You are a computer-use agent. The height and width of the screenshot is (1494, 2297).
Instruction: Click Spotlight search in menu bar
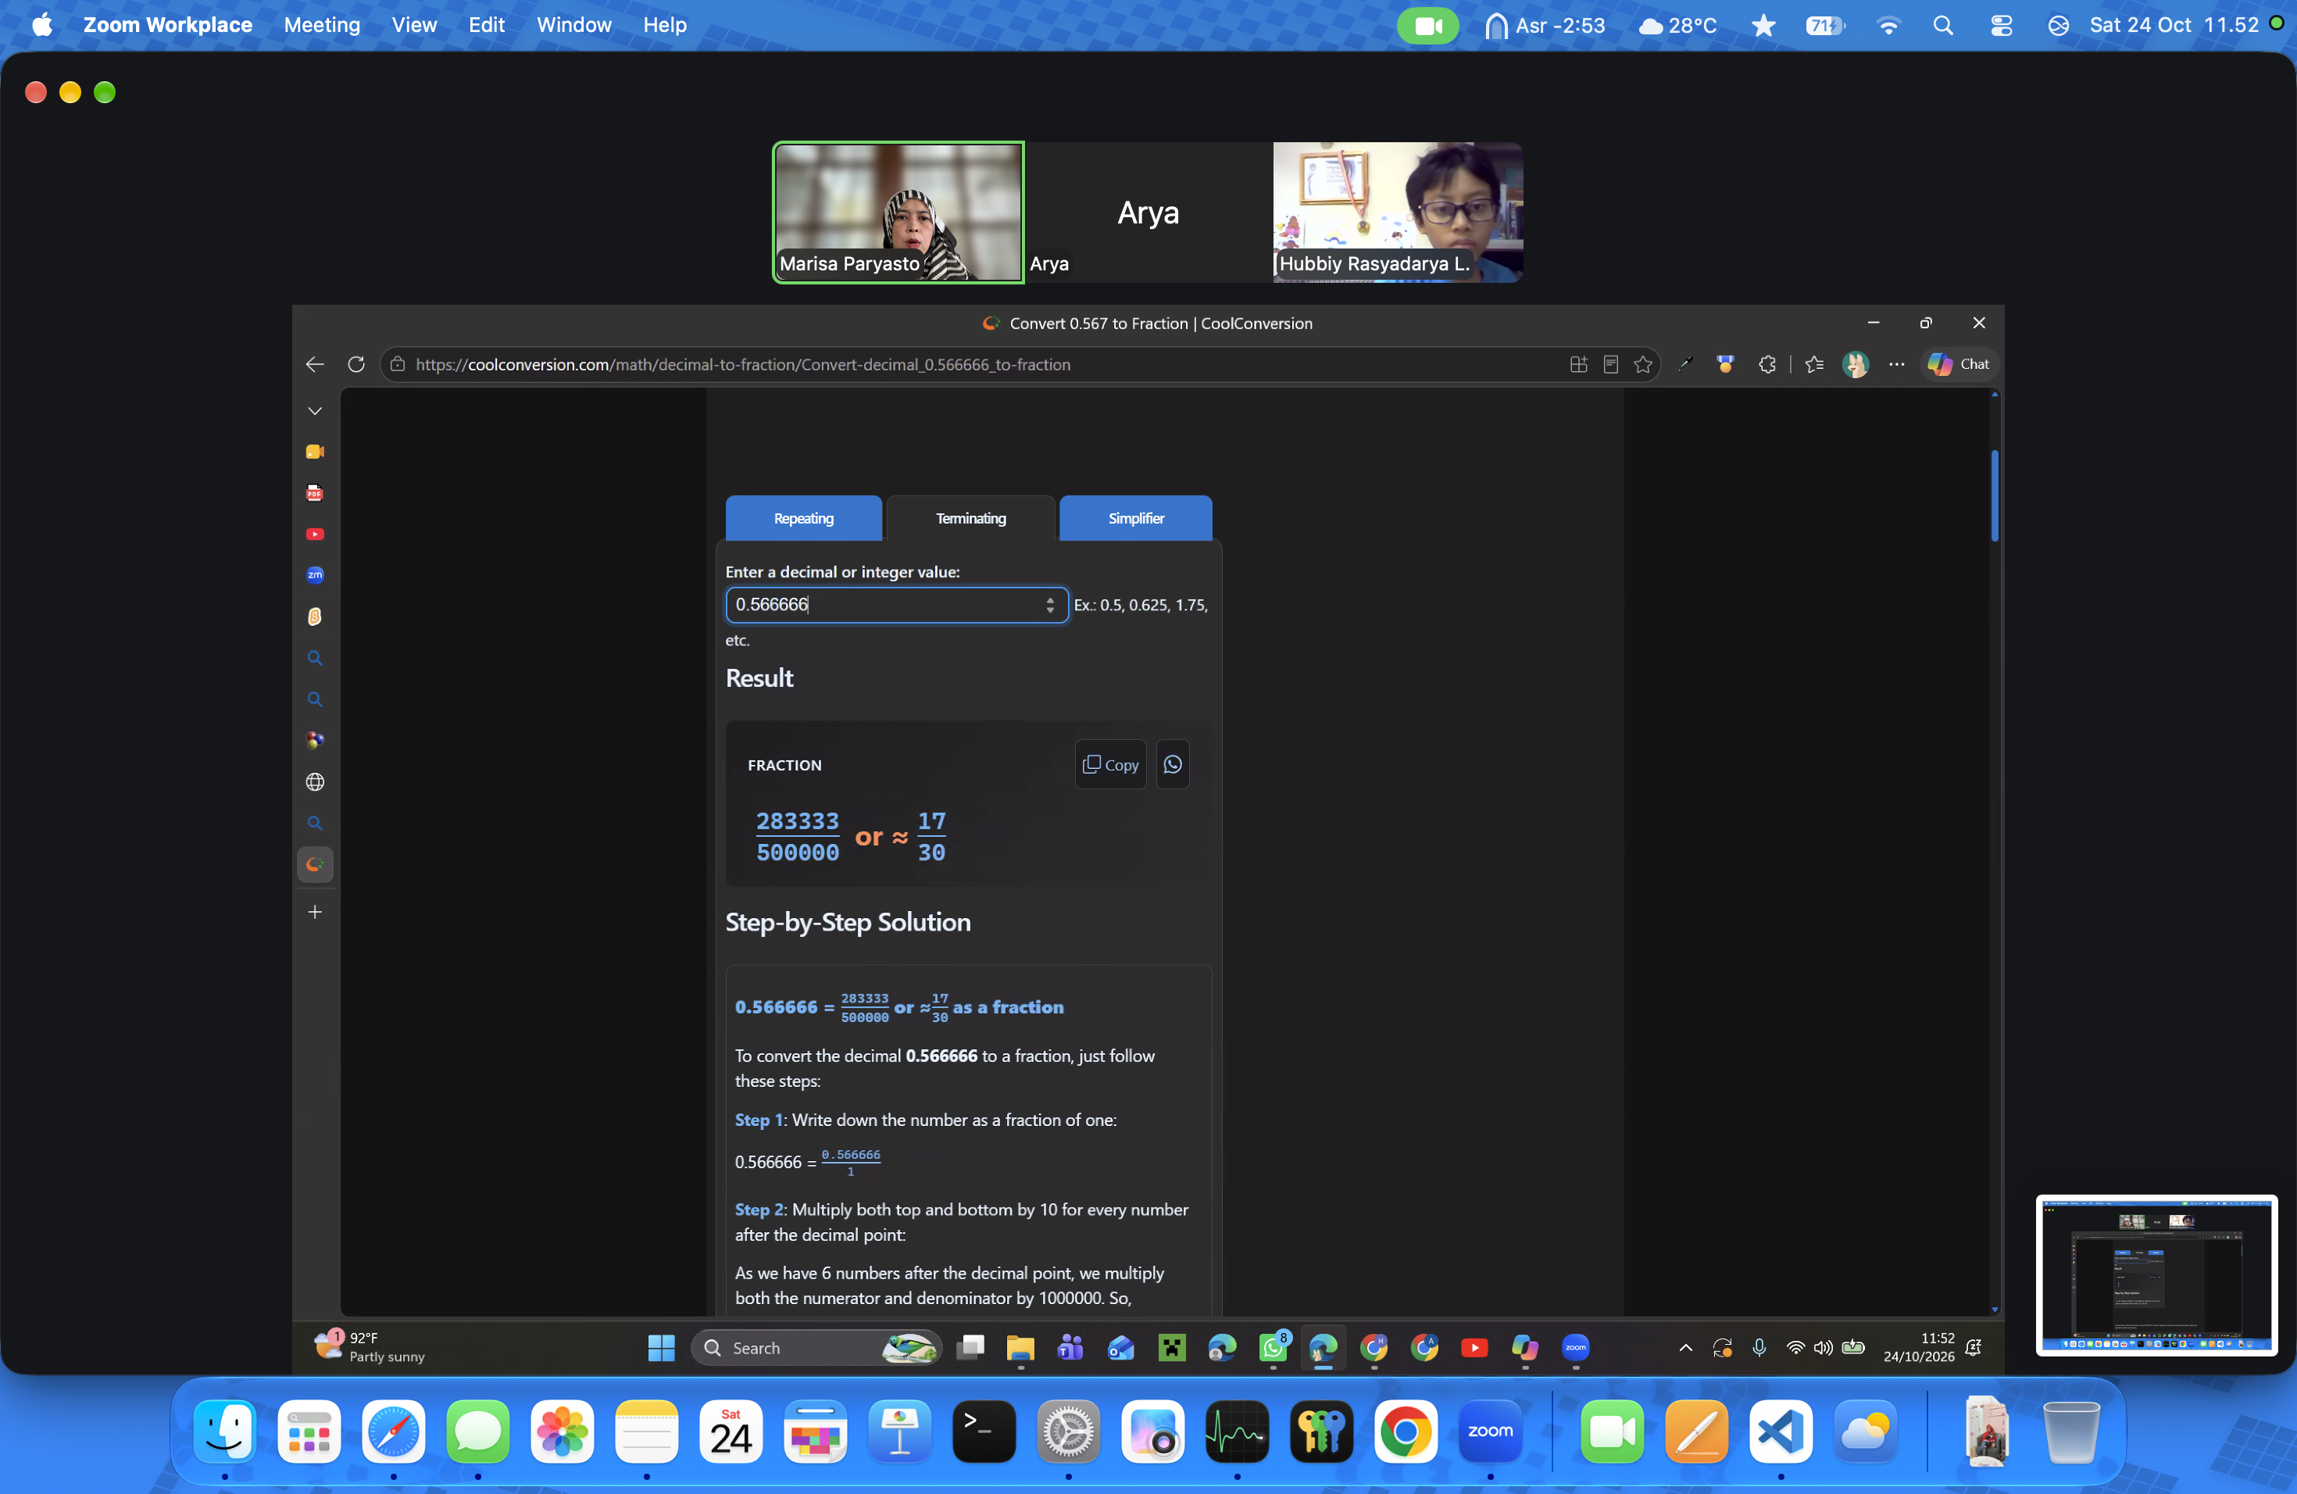pyautogui.click(x=1943, y=25)
